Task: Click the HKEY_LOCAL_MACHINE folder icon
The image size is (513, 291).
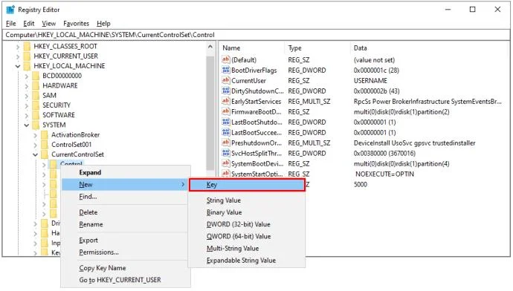Action: coord(28,66)
